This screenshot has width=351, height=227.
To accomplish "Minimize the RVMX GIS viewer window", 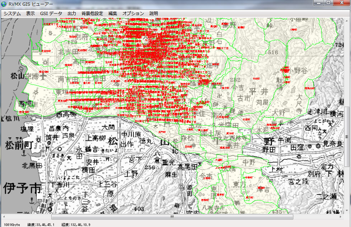I will pos(319,3).
